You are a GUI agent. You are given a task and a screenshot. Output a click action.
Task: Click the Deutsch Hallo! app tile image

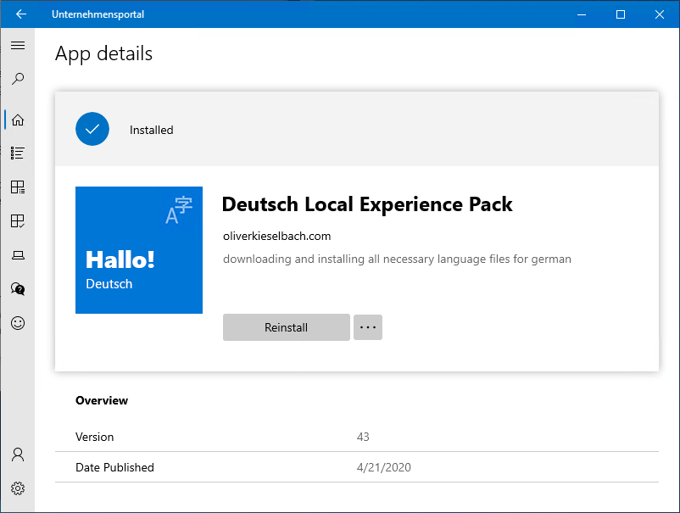click(x=139, y=250)
